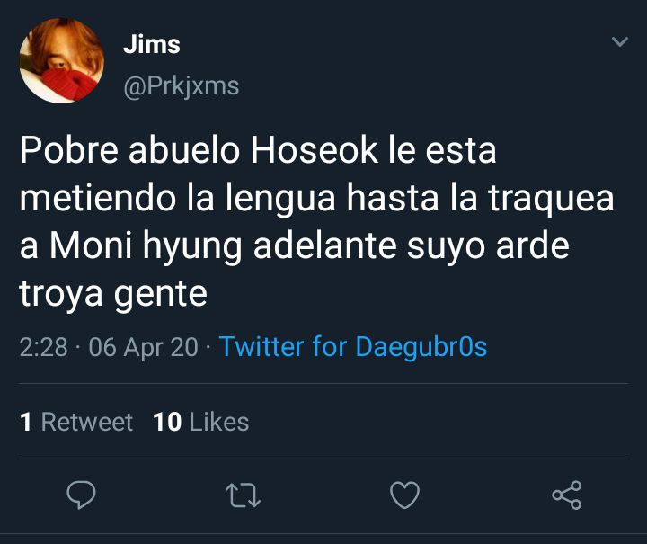Tap the Moni hyung text line
The height and width of the screenshot is (544, 647).
(295, 246)
